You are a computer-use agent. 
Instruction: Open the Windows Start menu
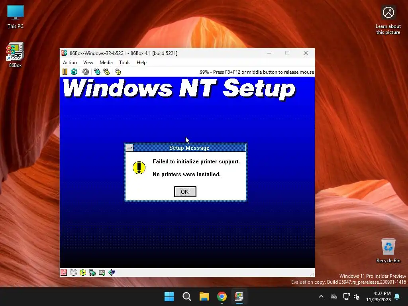(169, 296)
